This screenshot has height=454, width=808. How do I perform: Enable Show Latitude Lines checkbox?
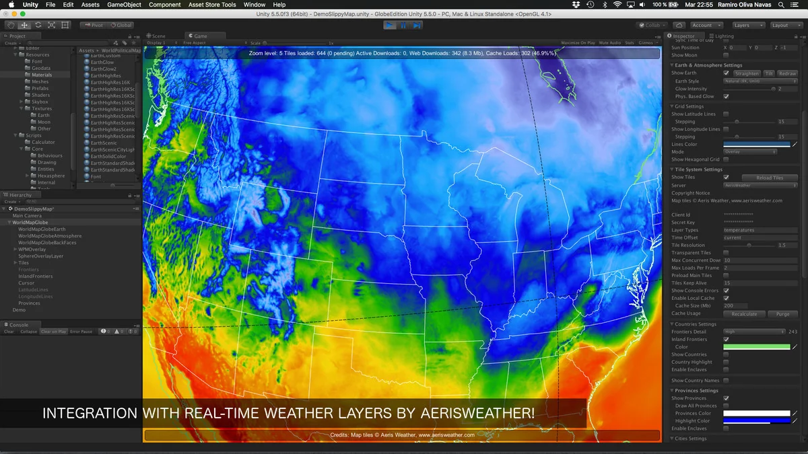click(x=726, y=114)
